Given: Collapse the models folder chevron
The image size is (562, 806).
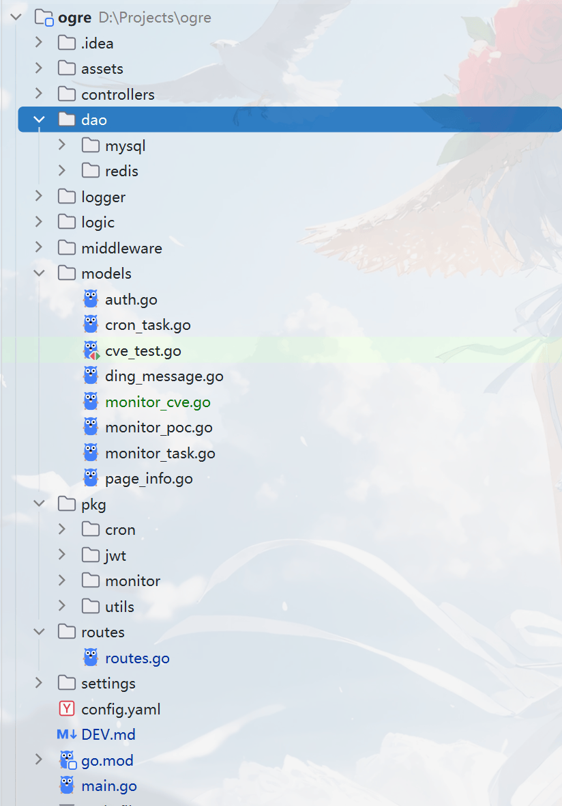Looking at the screenshot, I should point(39,273).
